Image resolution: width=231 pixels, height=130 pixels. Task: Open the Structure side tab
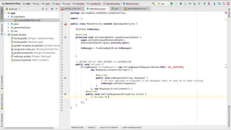click(x=2, y=120)
